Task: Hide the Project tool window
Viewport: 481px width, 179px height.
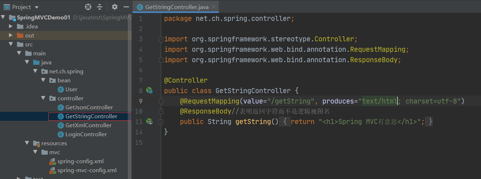Action: pos(126,7)
